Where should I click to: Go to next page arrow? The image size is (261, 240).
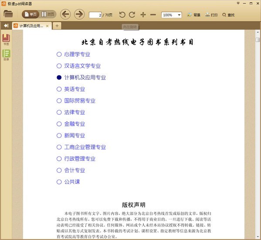coord(79,14)
